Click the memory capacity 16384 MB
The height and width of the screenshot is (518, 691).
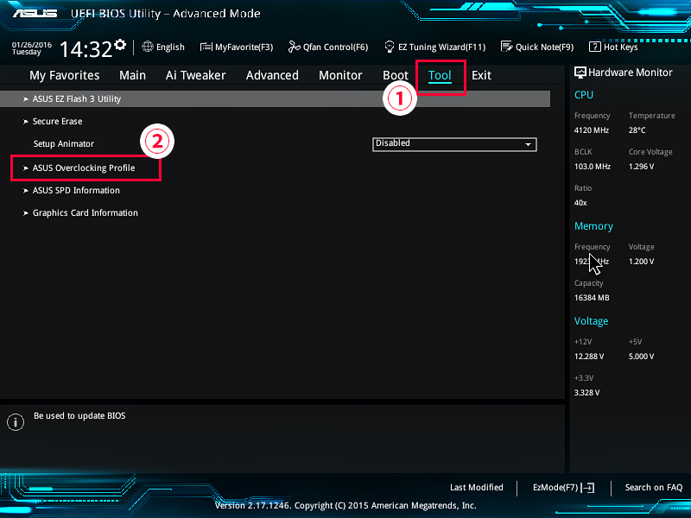tap(592, 298)
